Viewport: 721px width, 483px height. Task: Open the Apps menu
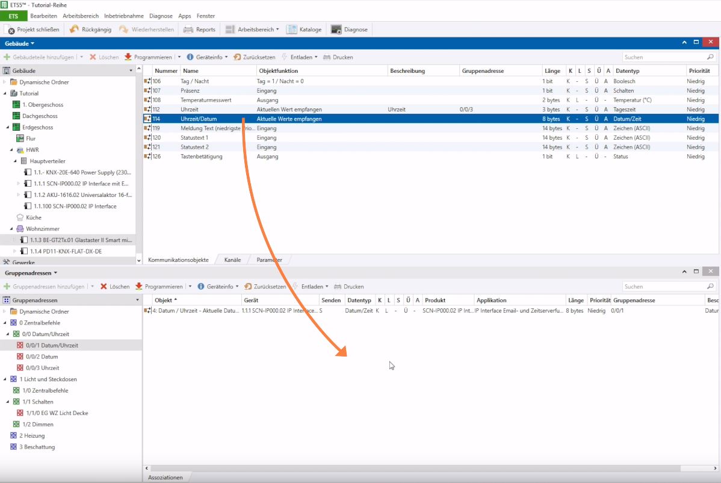tap(184, 16)
